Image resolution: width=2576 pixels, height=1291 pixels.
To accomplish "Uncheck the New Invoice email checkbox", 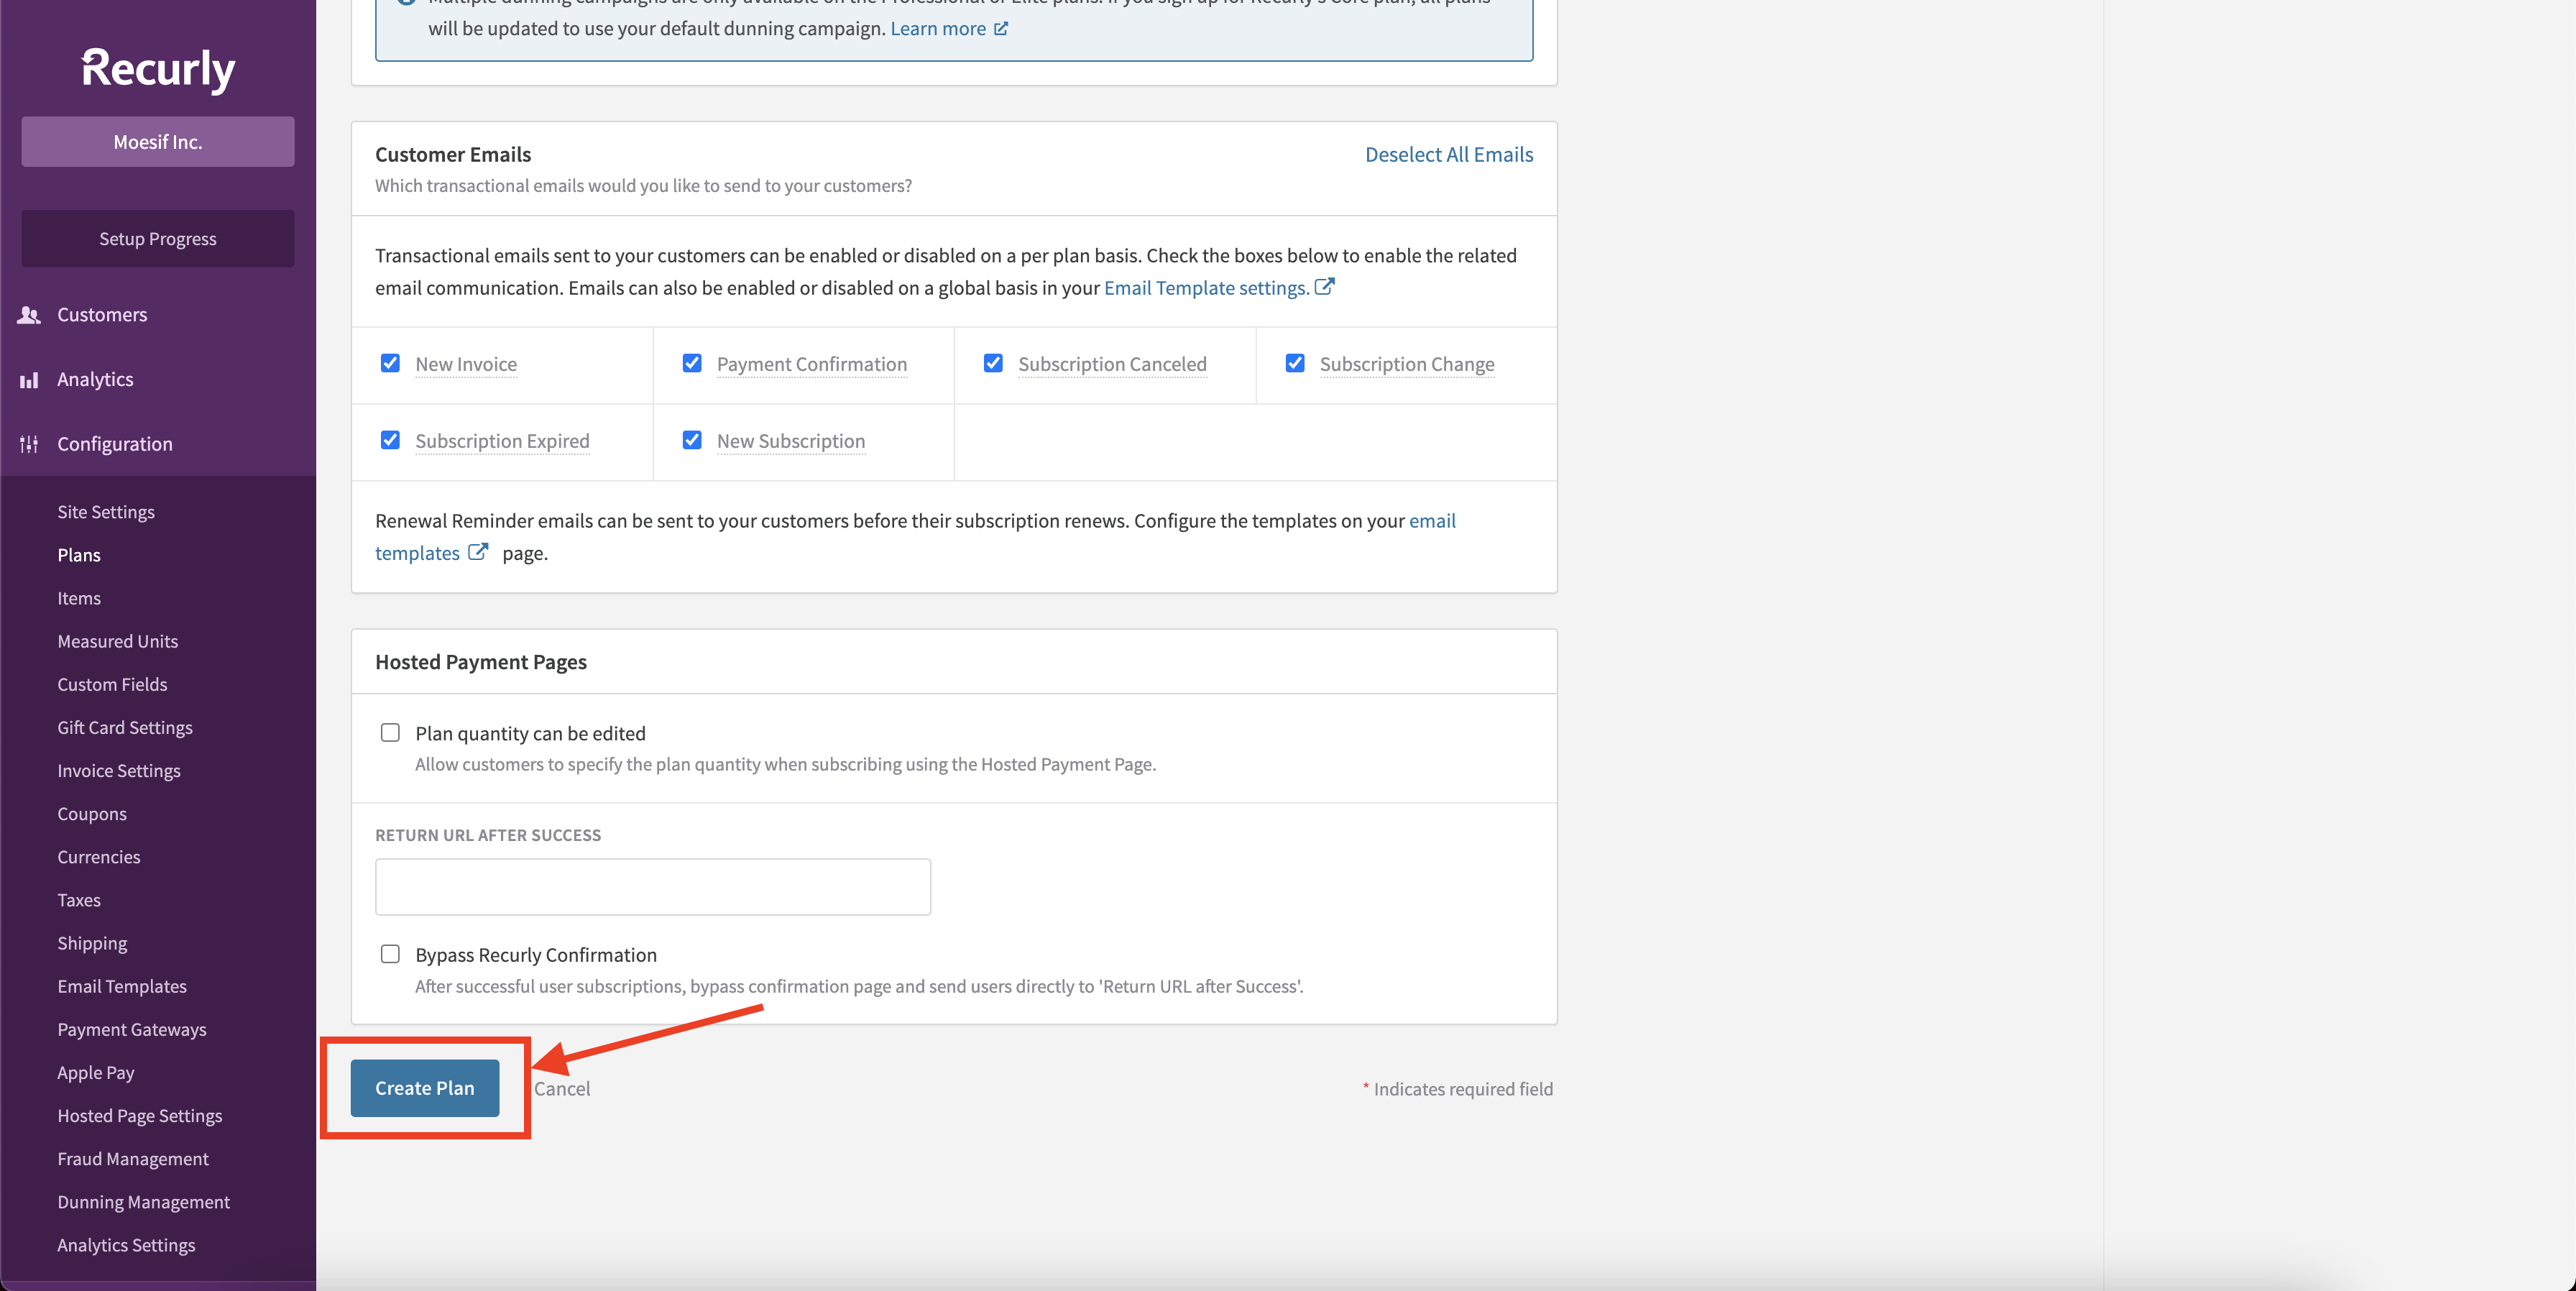I will (390, 363).
